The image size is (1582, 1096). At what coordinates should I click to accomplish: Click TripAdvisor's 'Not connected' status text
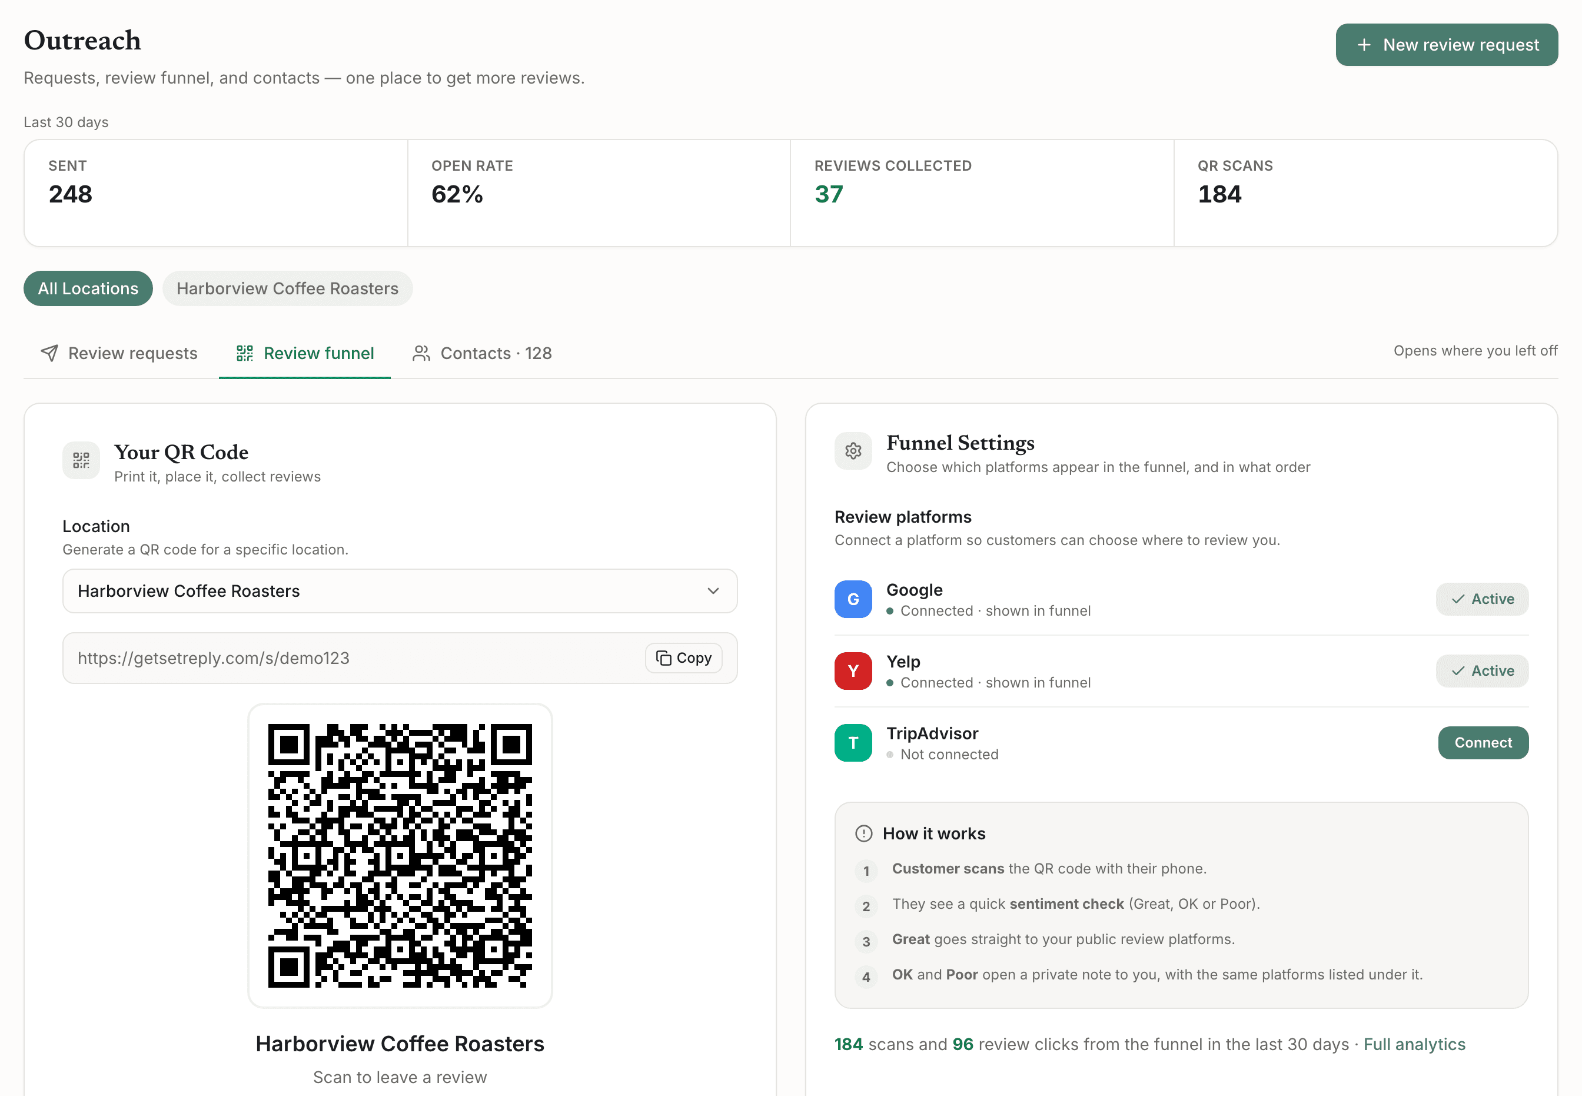tap(949, 754)
